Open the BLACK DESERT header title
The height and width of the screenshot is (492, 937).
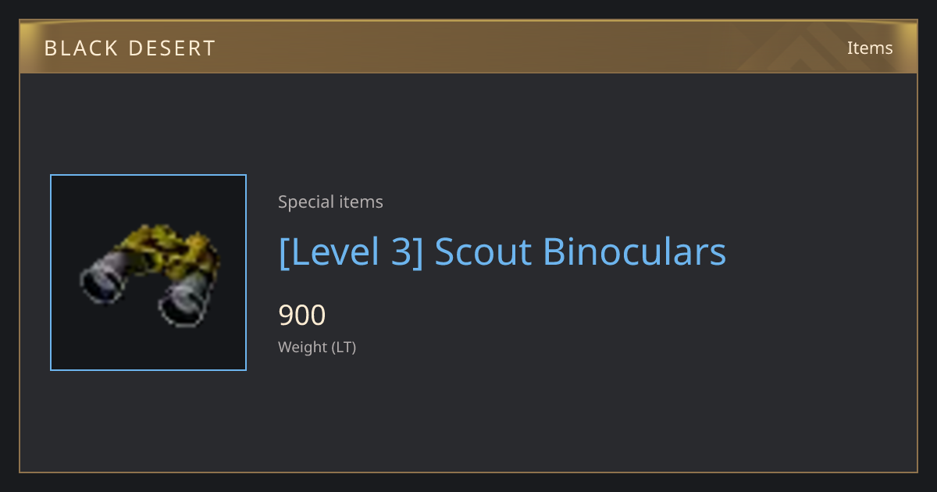click(130, 48)
